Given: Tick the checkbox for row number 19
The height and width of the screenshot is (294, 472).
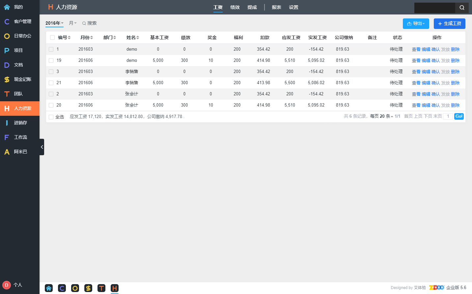Looking at the screenshot, I should point(51,61).
